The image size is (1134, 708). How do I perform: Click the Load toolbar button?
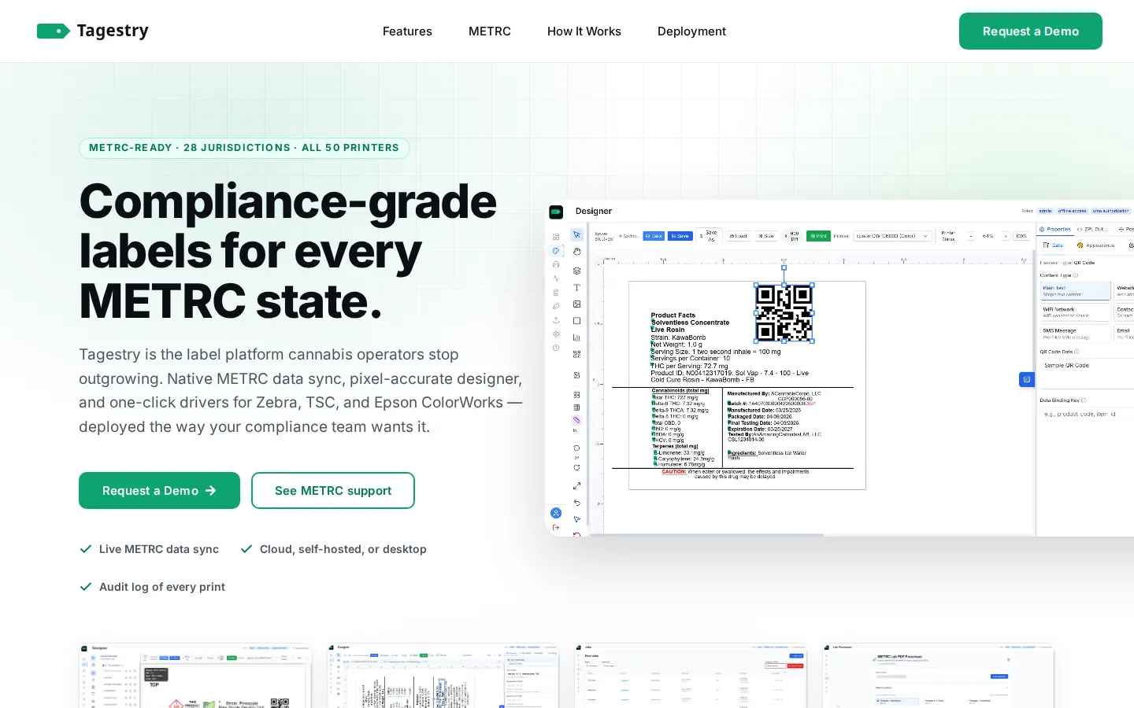738,236
